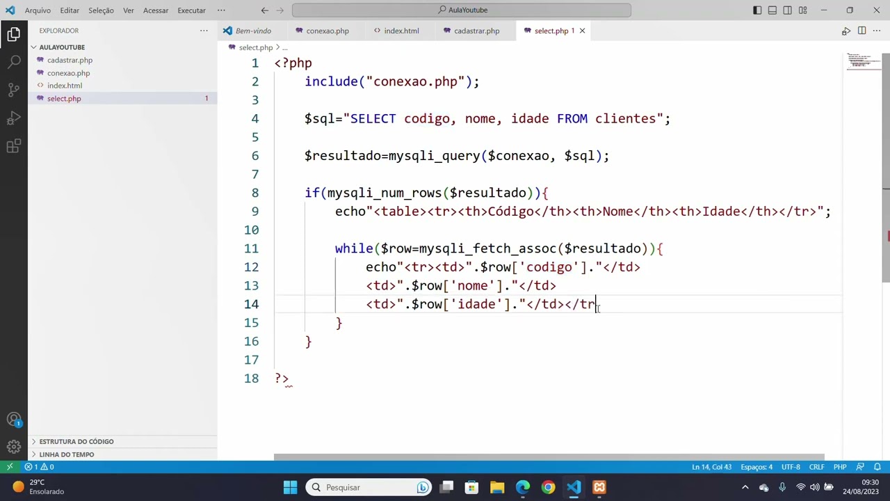This screenshot has width=890, height=501.
Task: Click the VS Code logo in title bar
Action: (10, 10)
